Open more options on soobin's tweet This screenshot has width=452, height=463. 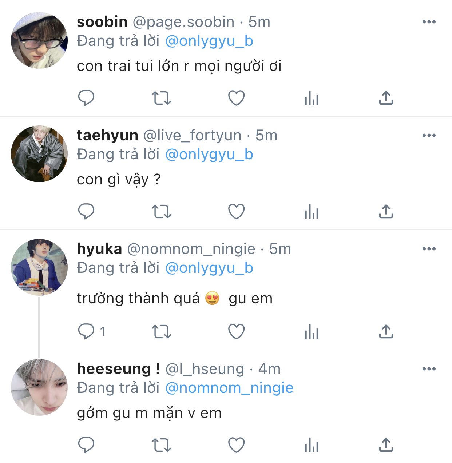click(429, 22)
